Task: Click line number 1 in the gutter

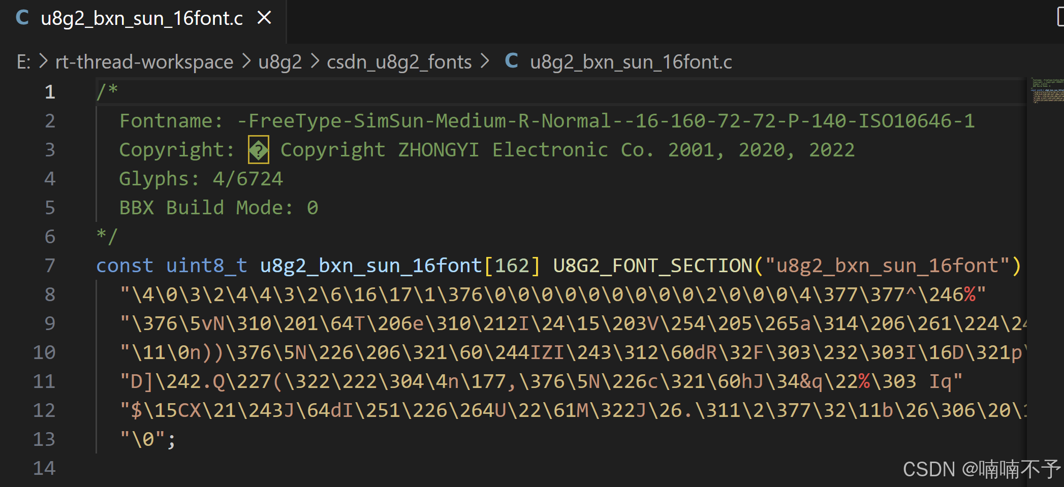Action: 49,92
